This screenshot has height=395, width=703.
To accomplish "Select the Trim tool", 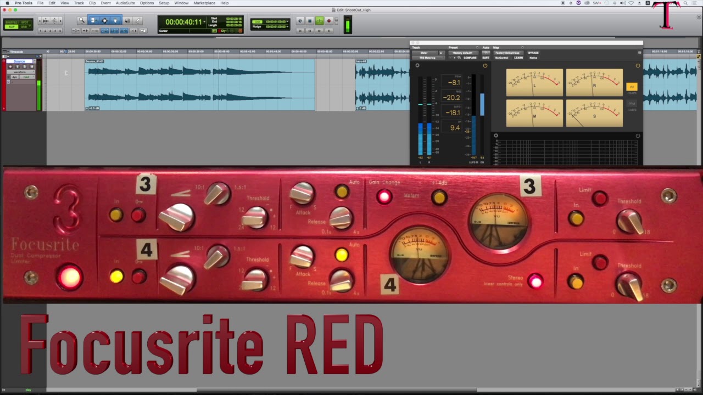I will pyautogui.click(x=93, y=20).
